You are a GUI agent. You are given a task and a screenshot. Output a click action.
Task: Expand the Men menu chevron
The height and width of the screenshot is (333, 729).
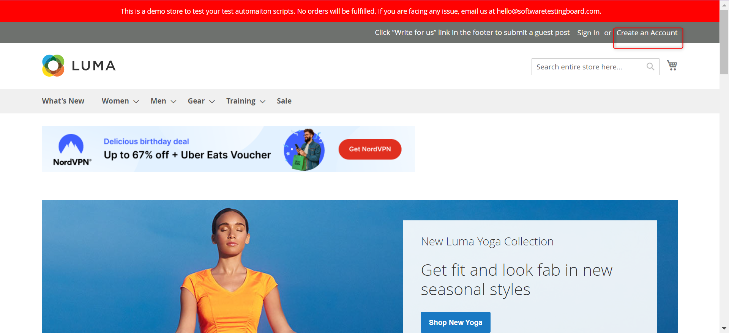pos(174,101)
